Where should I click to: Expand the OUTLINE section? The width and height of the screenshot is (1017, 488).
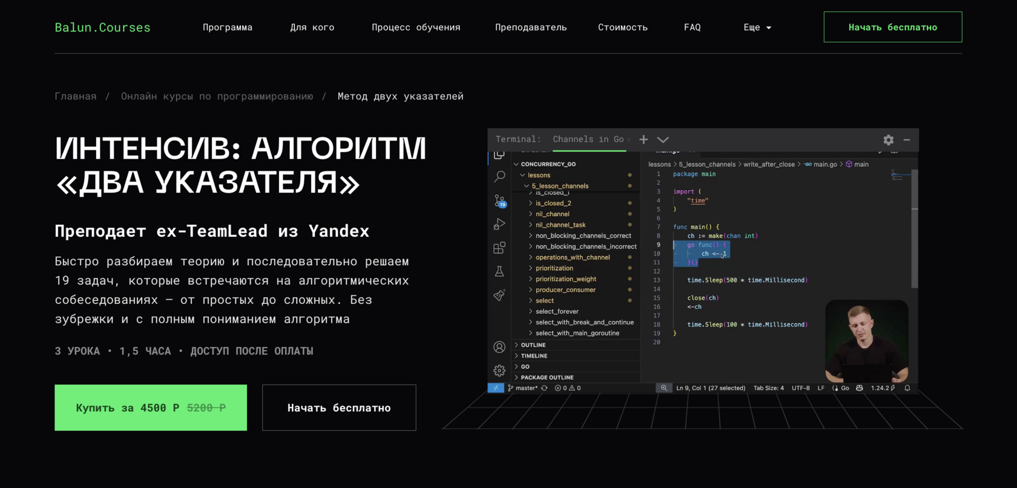[x=533, y=345]
